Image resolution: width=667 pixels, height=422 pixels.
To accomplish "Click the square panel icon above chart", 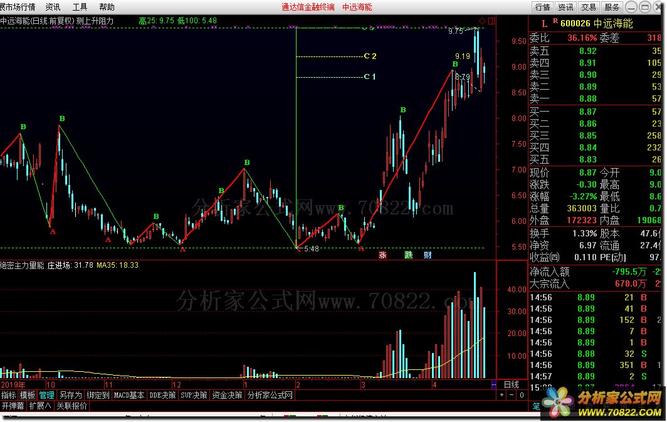I will click(x=491, y=21).
